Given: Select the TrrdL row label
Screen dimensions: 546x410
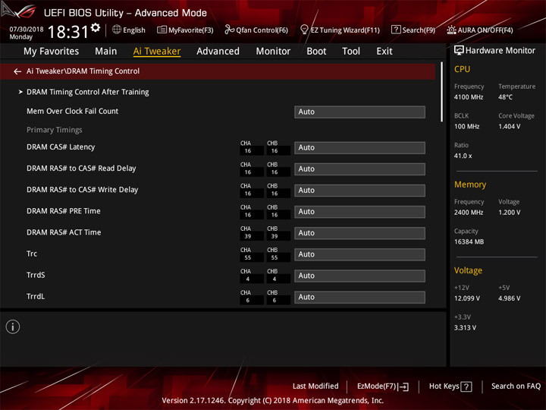Looking at the screenshot, I should (x=36, y=296).
